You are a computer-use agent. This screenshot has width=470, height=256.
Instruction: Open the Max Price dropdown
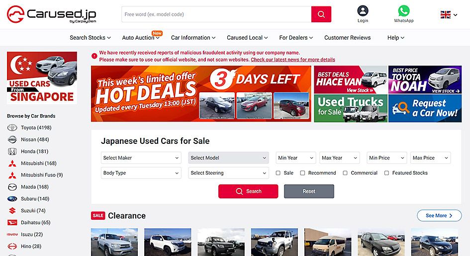coord(430,158)
